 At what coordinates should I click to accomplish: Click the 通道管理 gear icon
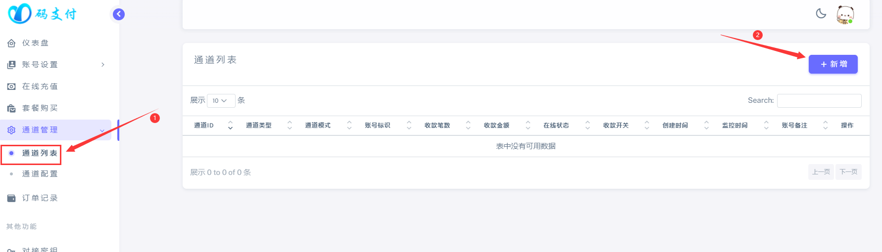[x=11, y=130]
